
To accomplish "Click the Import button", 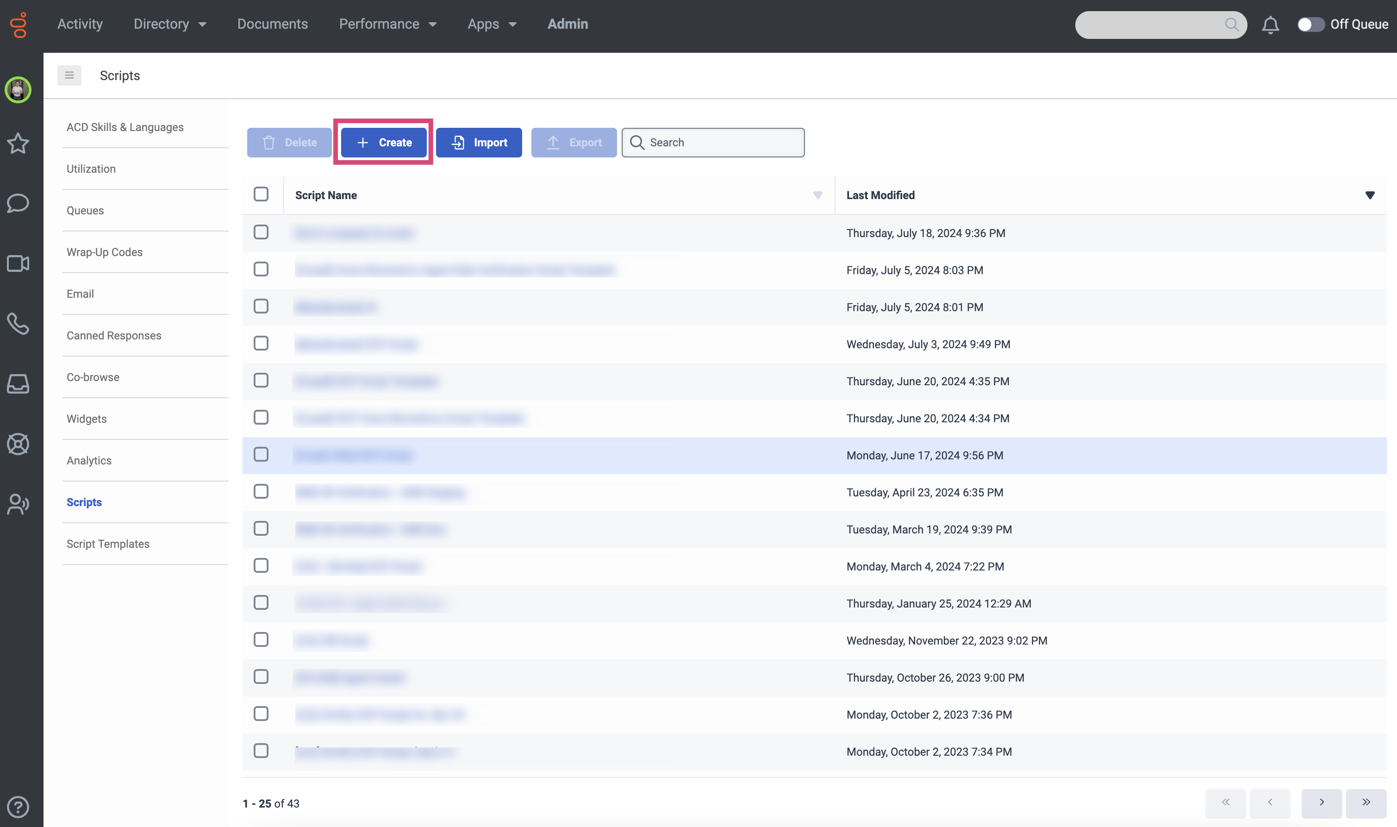I will coord(479,143).
